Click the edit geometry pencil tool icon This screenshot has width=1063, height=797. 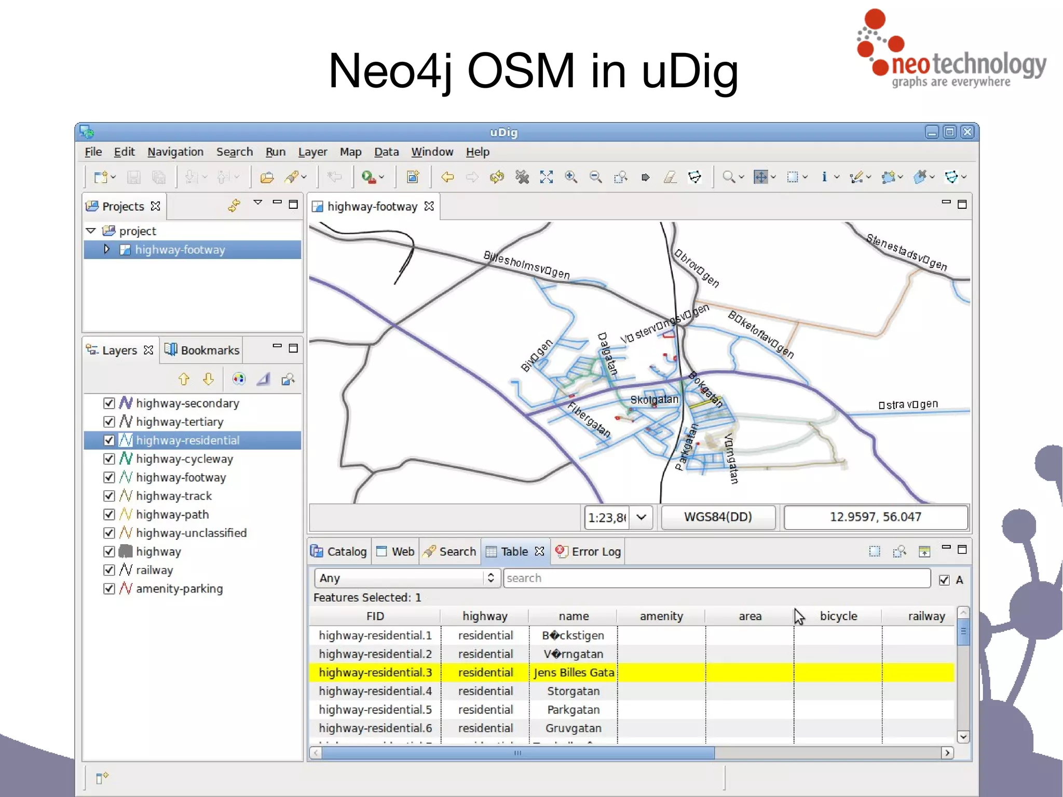click(856, 178)
